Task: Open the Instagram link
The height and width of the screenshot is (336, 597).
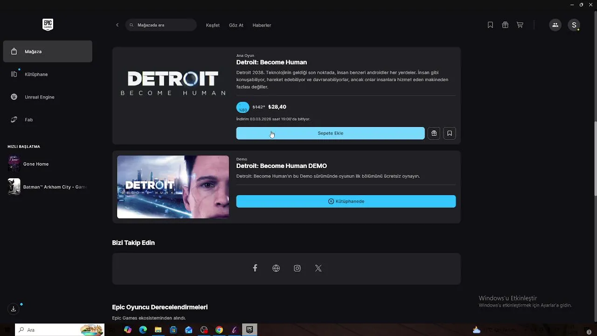Action: (x=297, y=268)
